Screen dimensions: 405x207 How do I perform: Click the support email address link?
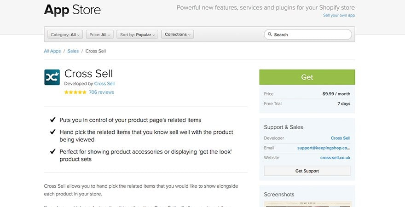pos(324,148)
